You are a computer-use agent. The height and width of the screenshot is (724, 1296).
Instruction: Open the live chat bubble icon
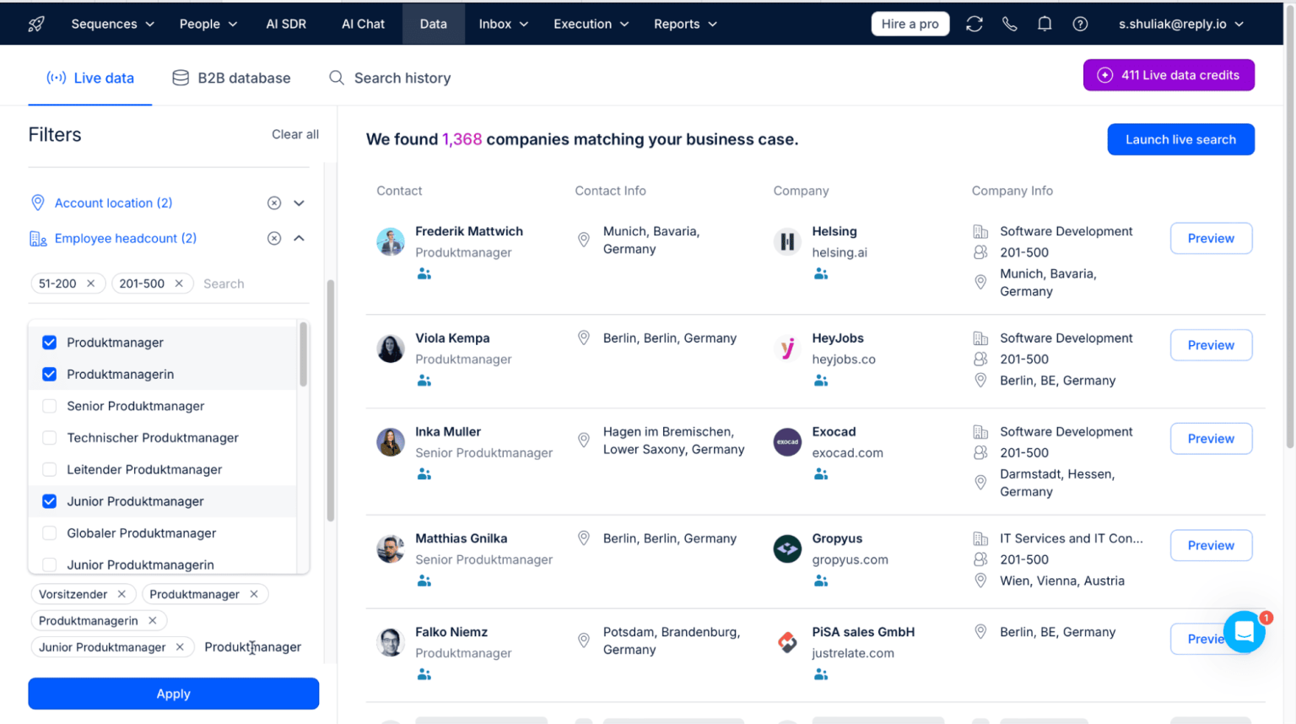click(x=1244, y=631)
